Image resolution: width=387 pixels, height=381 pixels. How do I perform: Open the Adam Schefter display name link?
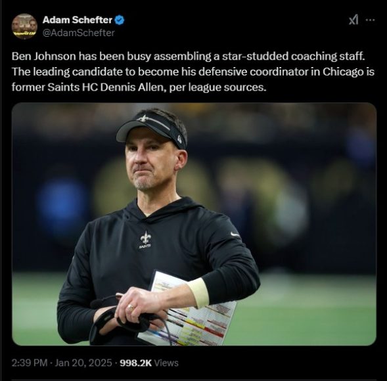(x=78, y=20)
